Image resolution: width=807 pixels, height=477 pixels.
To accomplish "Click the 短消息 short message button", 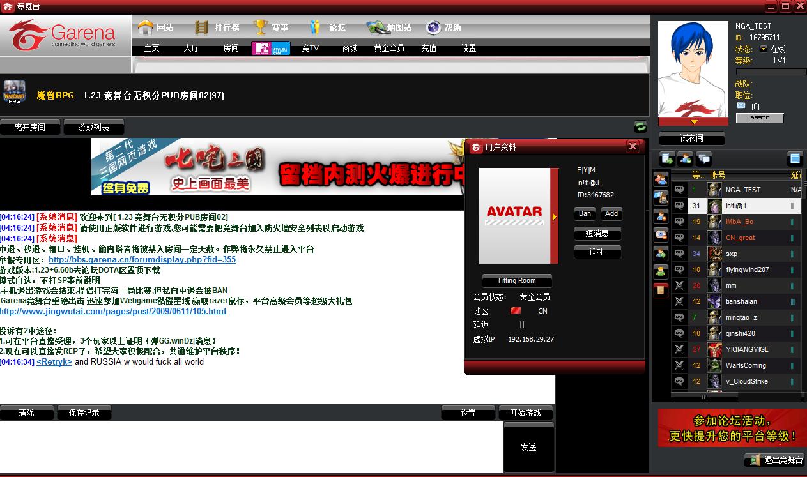I will (x=597, y=233).
